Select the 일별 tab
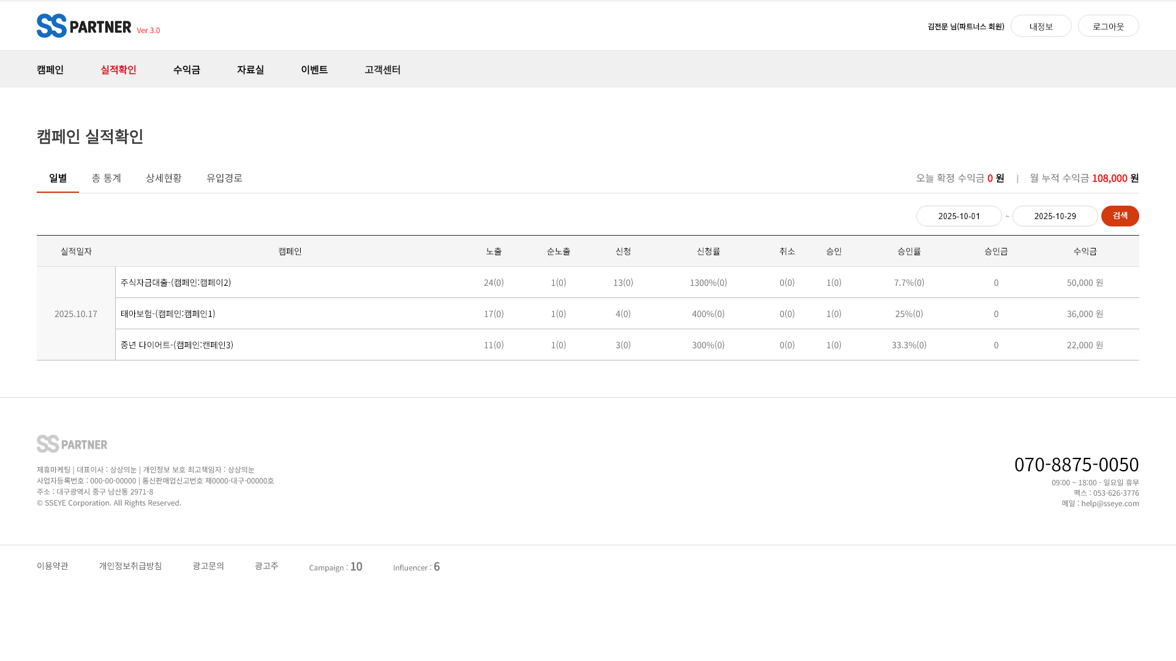The height and width of the screenshot is (661, 1176). click(x=58, y=178)
